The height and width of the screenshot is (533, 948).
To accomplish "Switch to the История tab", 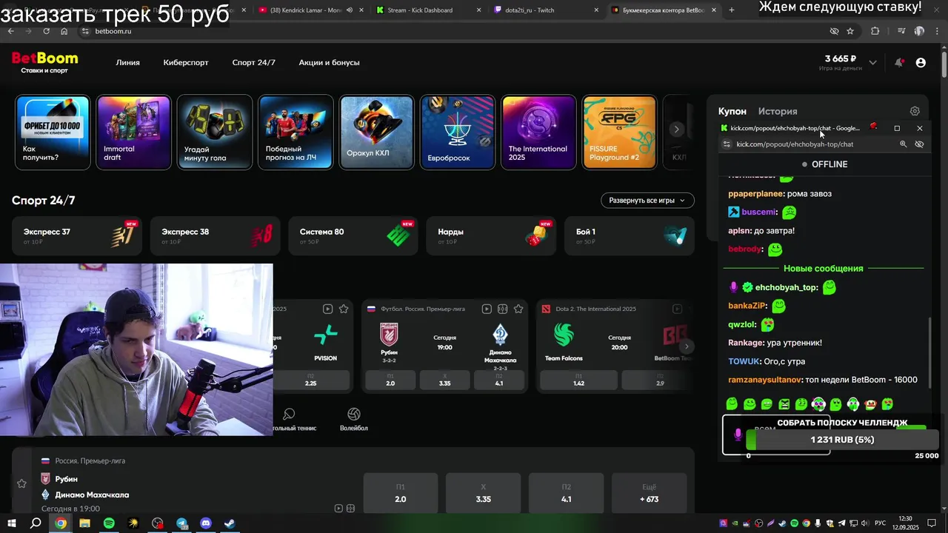I will pyautogui.click(x=778, y=111).
